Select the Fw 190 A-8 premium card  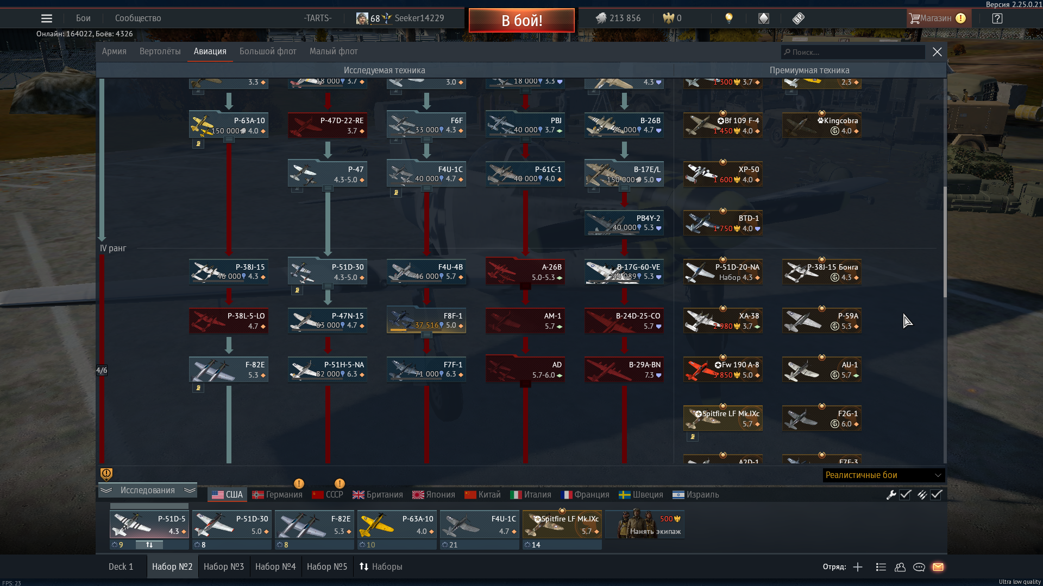click(x=723, y=369)
